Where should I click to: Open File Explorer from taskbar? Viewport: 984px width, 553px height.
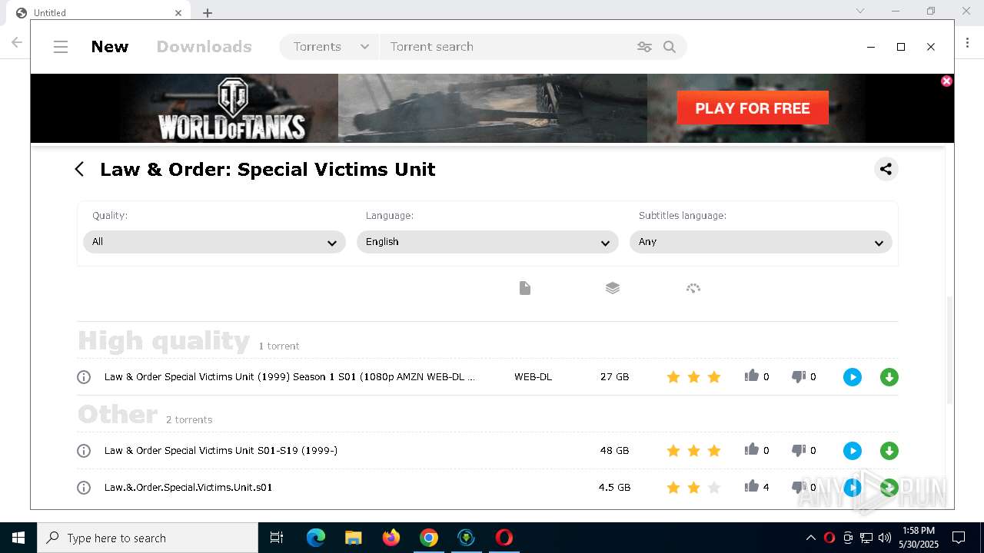pyautogui.click(x=353, y=538)
